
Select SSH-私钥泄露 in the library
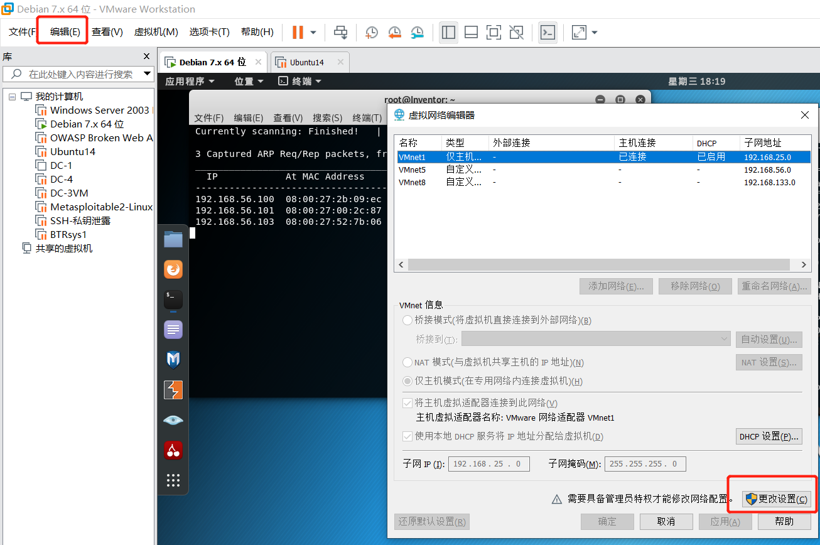click(73, 221)
